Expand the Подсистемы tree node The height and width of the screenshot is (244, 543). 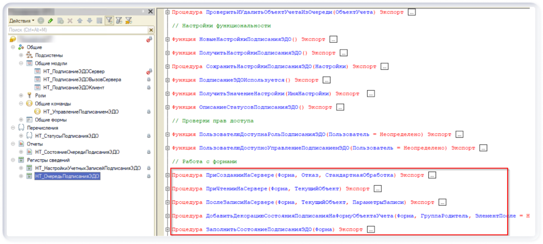click(21, 55)
